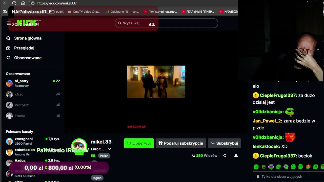
Task: Open Przeglądaj section
Action: [24, 48]
